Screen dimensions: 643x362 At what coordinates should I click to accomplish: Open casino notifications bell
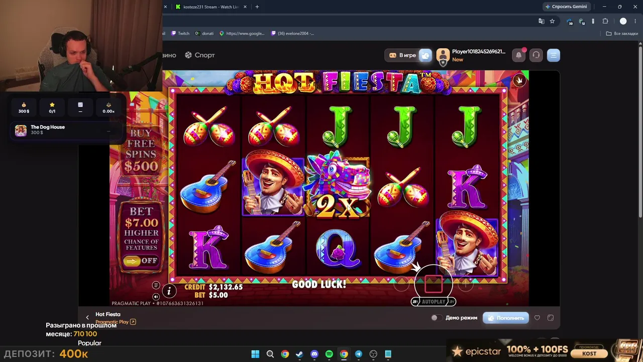(519, 55)
